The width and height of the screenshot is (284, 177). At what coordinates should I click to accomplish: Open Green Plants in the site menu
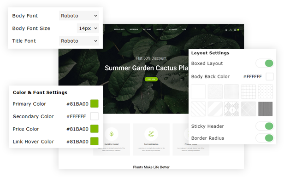point(119,29)
